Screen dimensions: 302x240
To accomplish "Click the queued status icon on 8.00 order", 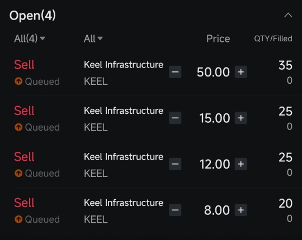I will [x=18, y=219].
